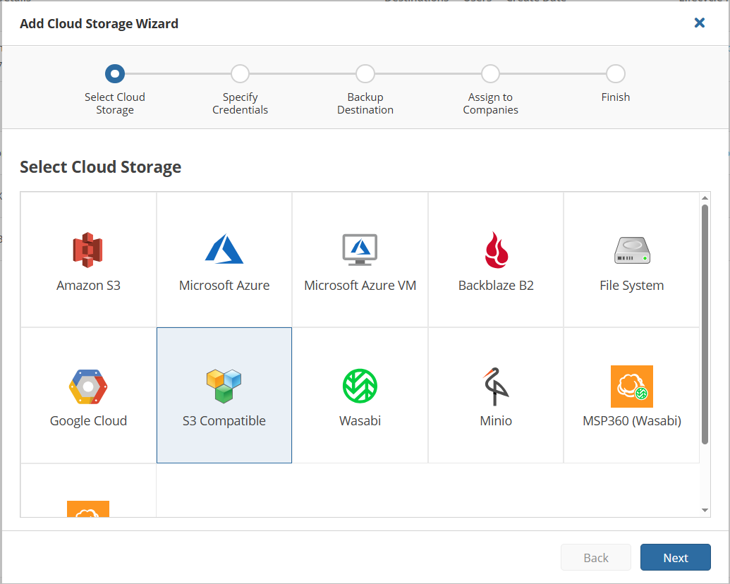Click the Amazon S3 label
The height and width of the screenshot is (584, 730).
(88, 285)
